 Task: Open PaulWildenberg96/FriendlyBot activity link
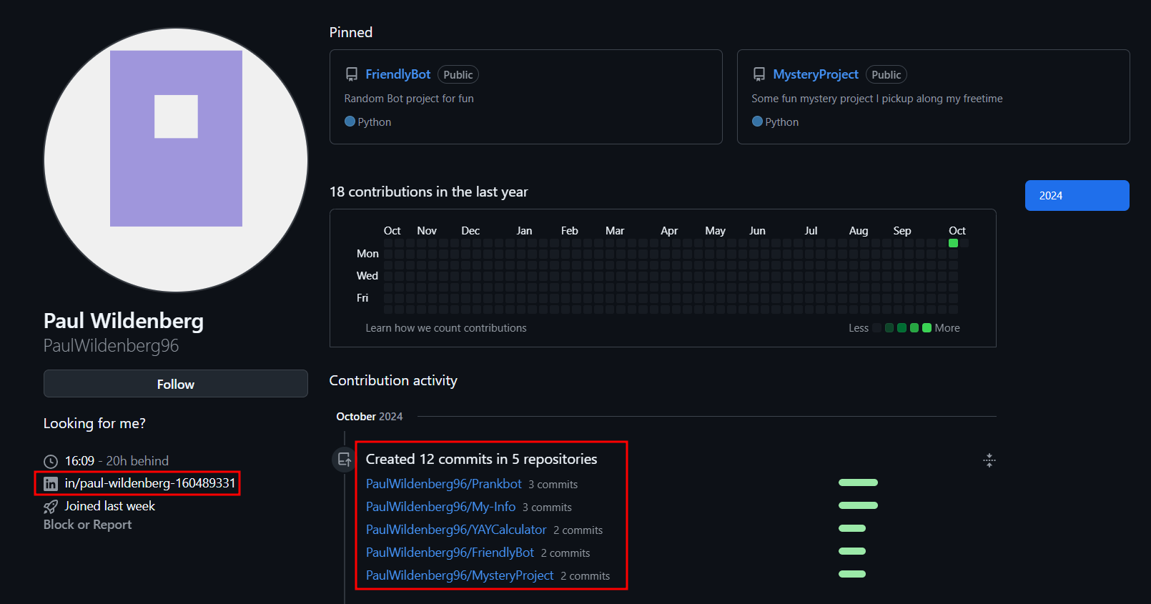click(450, 553)
